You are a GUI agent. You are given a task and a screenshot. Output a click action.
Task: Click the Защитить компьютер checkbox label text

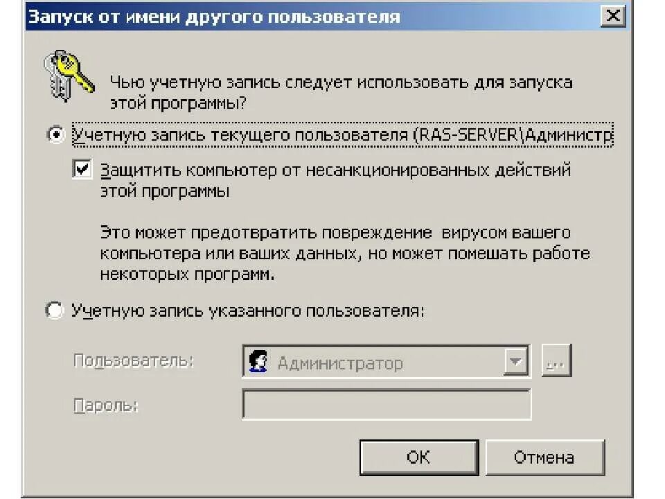coord(335,180)
